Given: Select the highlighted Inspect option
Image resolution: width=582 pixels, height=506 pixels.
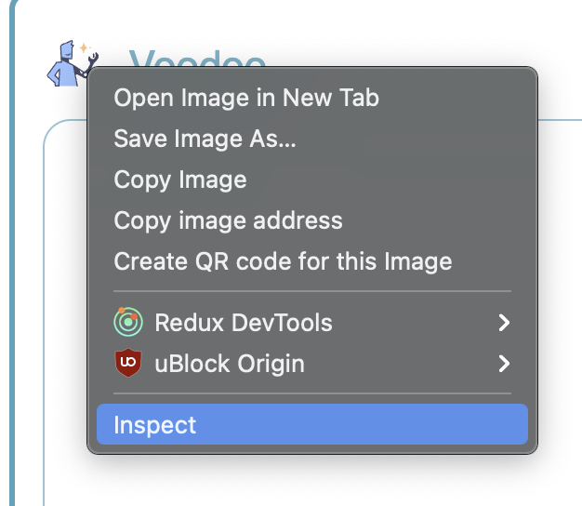Looking at the screenshot, I should pyautogui.click(x=312, y=424).
